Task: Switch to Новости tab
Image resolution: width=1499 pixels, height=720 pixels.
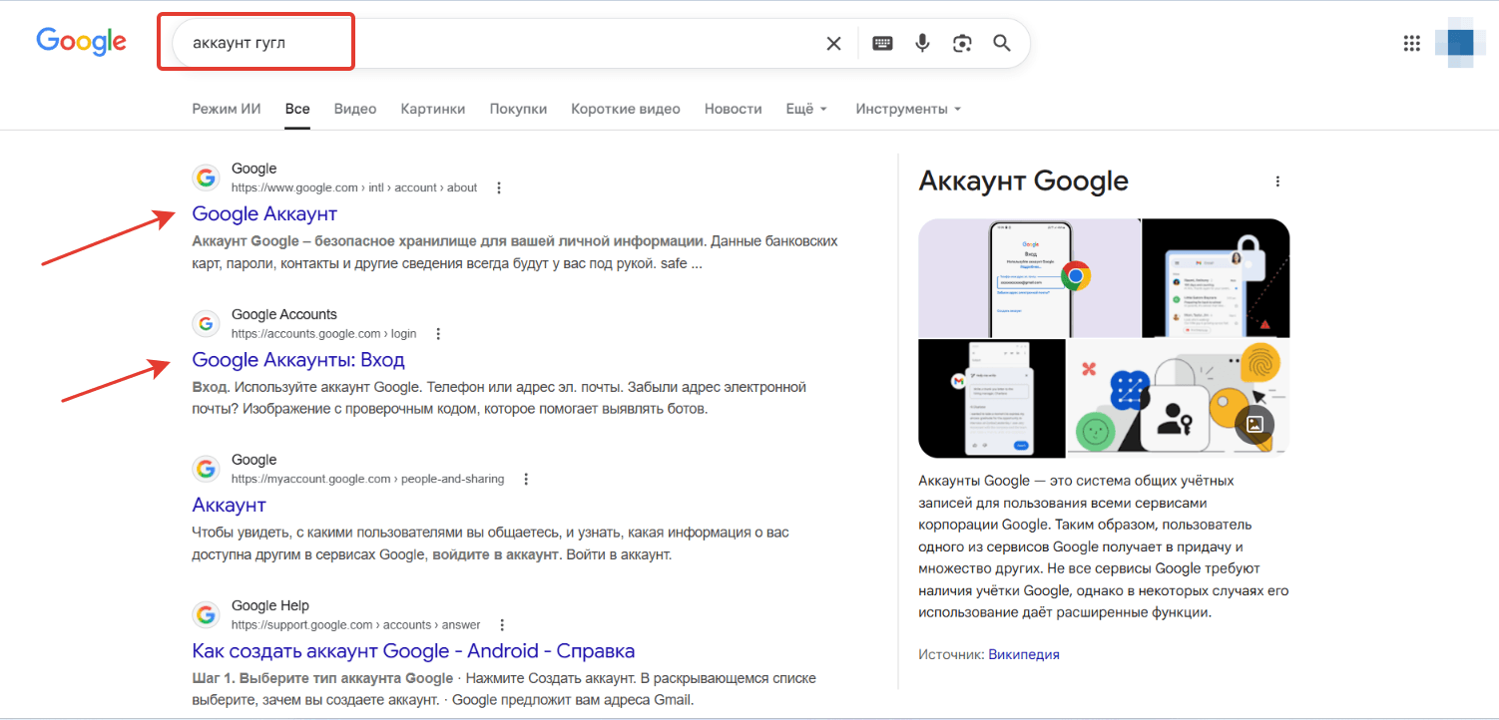Action: pos(733,109)
